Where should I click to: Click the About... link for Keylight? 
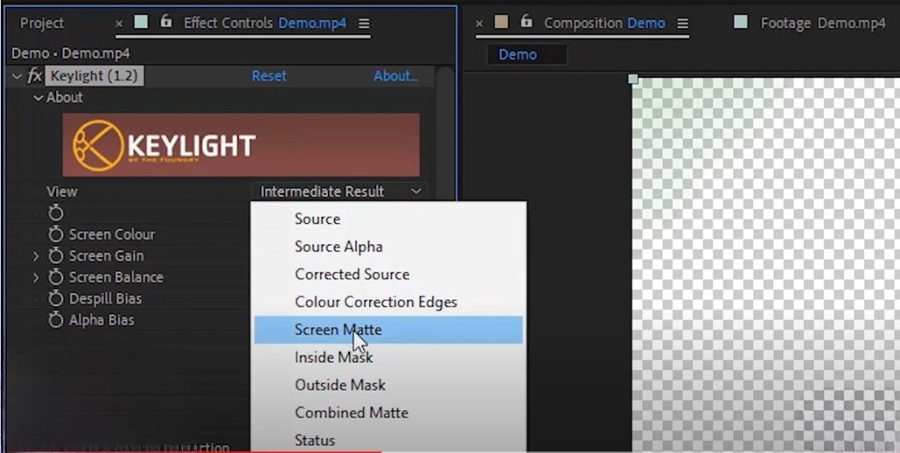coord(396,76)
